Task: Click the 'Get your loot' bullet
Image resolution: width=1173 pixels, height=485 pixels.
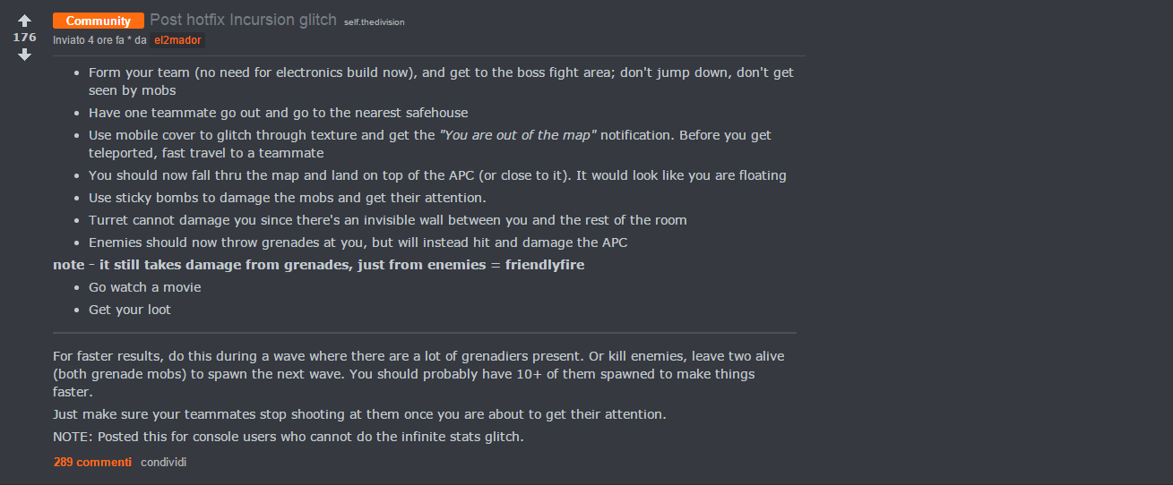Action: pos(129,310)
